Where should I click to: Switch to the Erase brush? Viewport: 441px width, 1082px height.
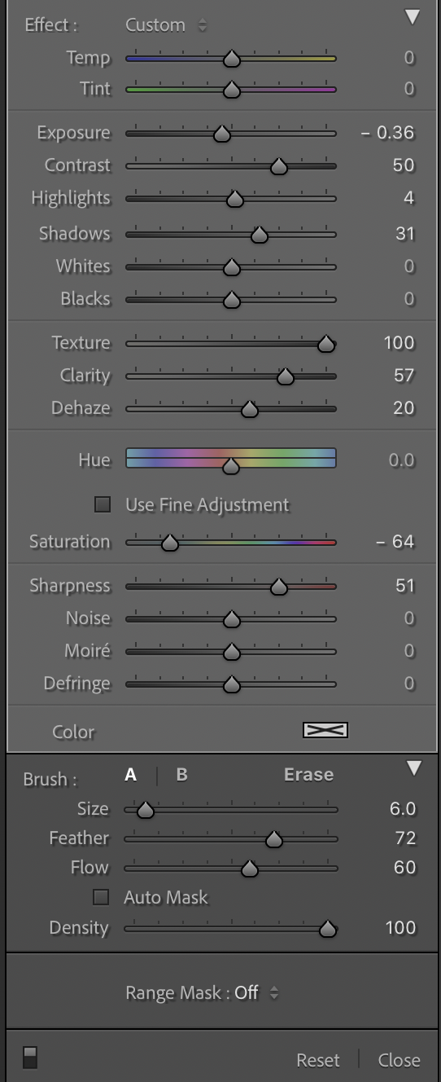[x=308, y=775]
